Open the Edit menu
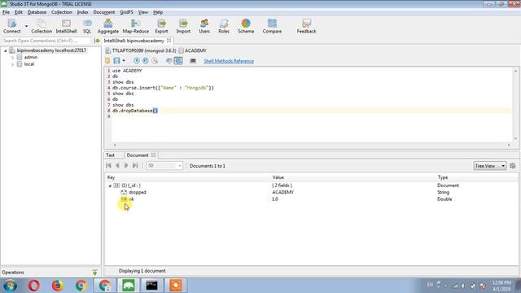 point(19,12)
